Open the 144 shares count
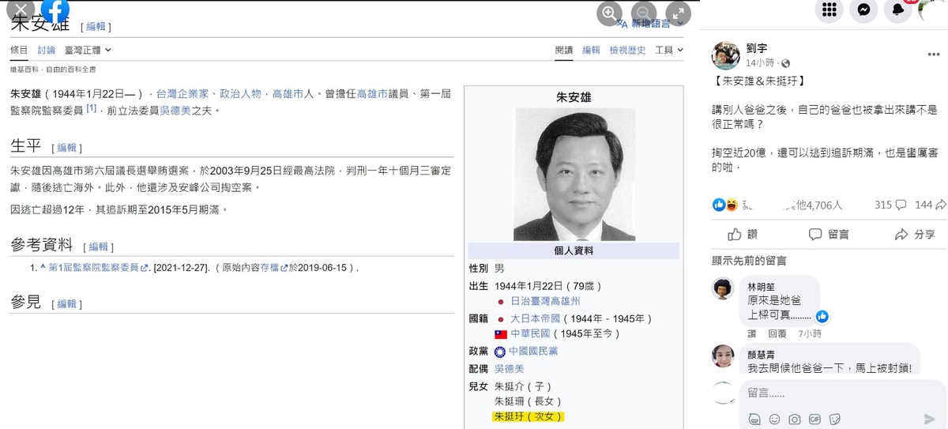Viewport: 948px width, 429px height. (x=929, y=205)
